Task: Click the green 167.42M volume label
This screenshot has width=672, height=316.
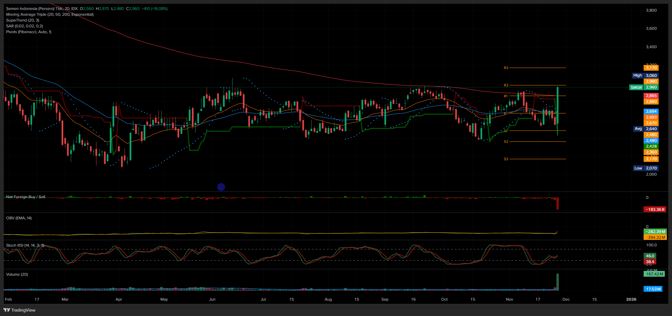Action: pos(654,274)
